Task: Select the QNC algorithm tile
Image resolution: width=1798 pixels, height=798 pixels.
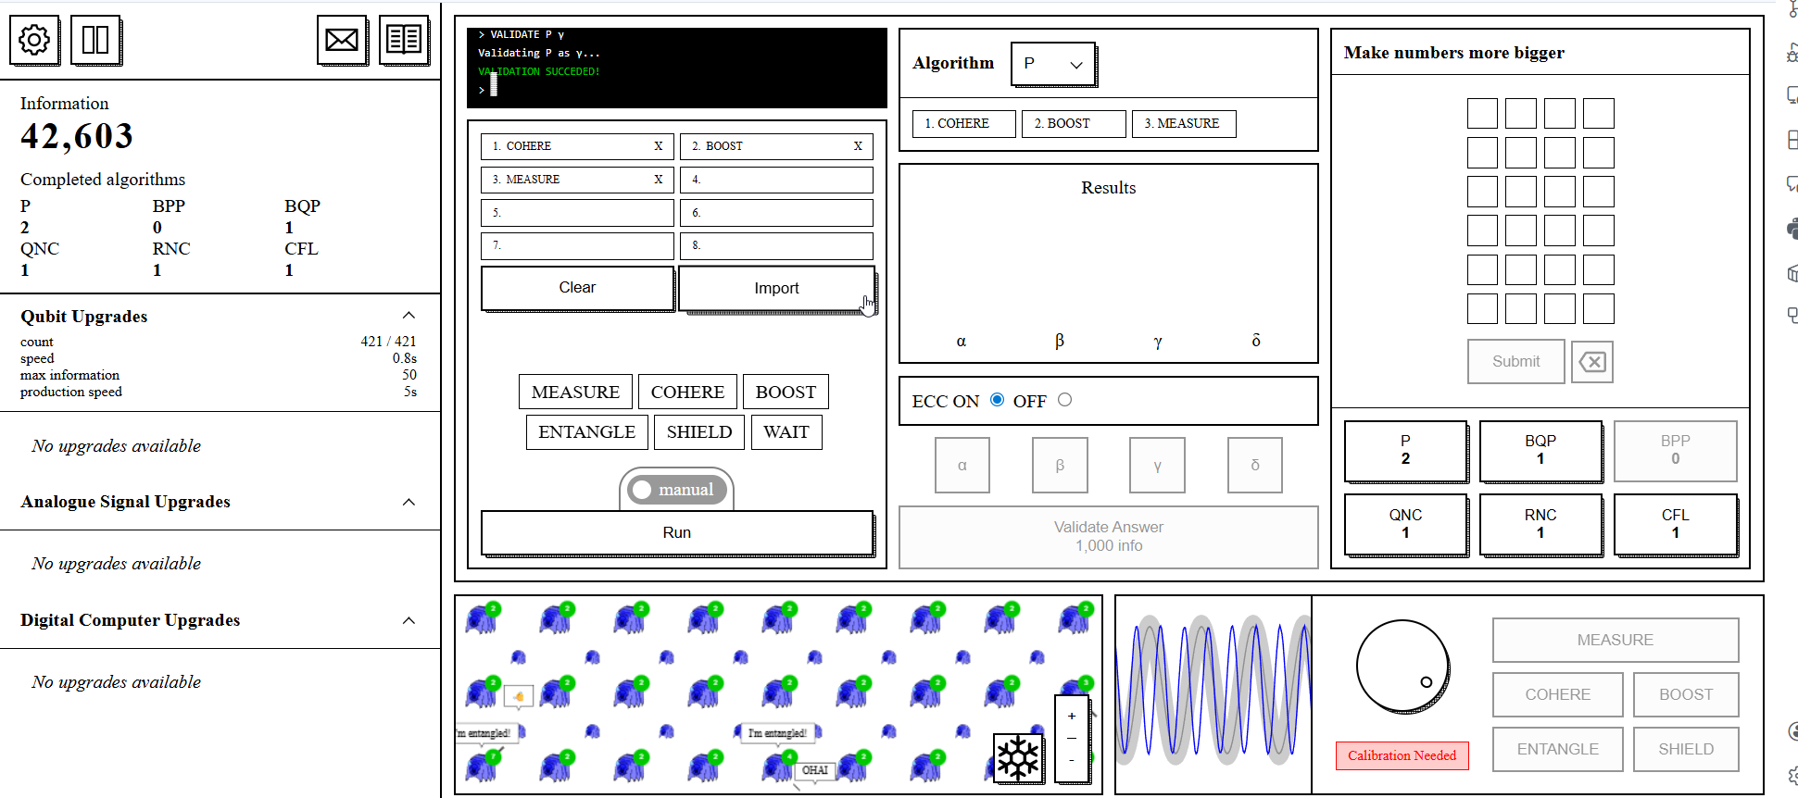Action: point(1405,524)
